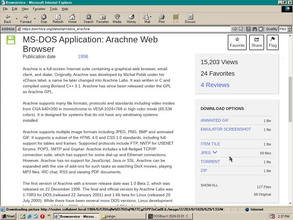Click Show Desktop quick launch icon

point(23,216)
